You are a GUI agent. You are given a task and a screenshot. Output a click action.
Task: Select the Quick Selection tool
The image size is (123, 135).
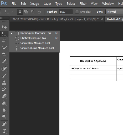4,48
